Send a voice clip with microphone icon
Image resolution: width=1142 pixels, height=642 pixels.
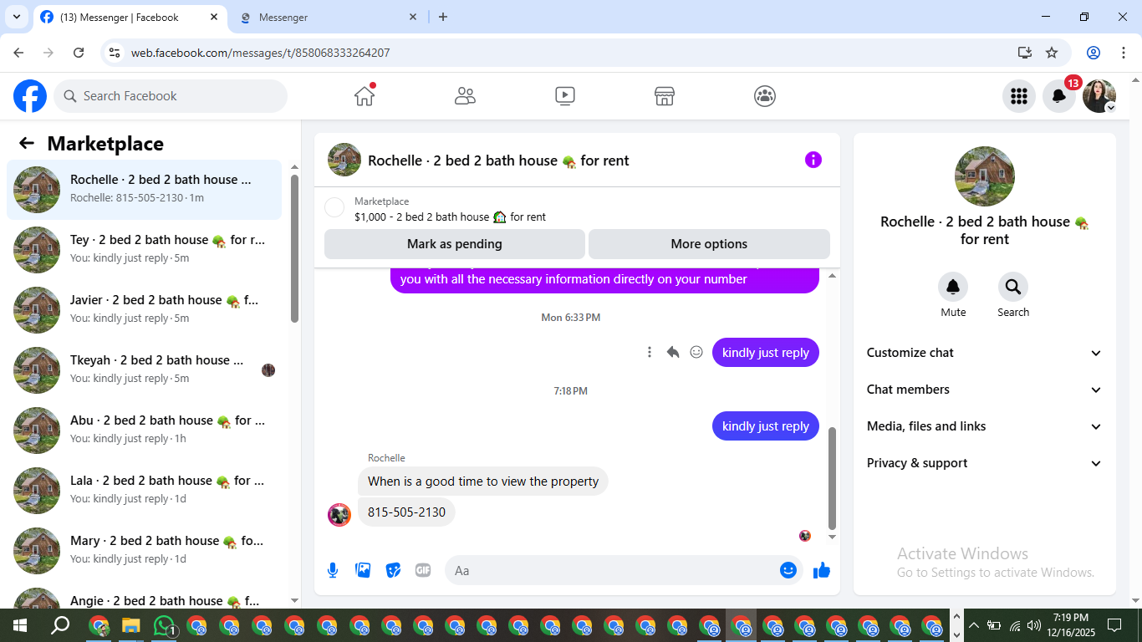[333, 570]
